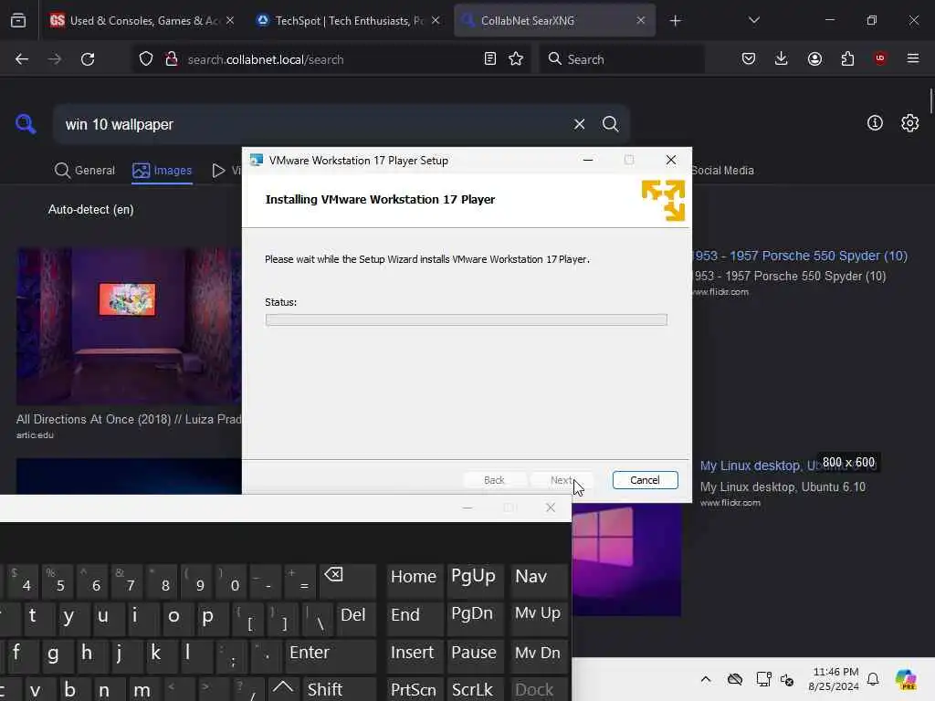Viewport: 935px width, 701px height.
Task: Reload the current page
Action: (x=88, y=59)
